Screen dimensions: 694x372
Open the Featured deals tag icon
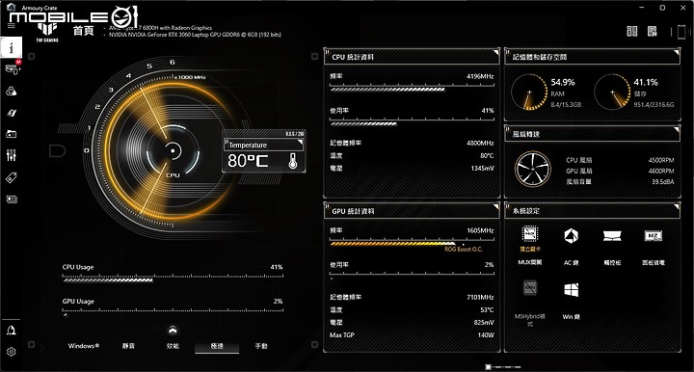pyautogui.click(x=11, y=178)
